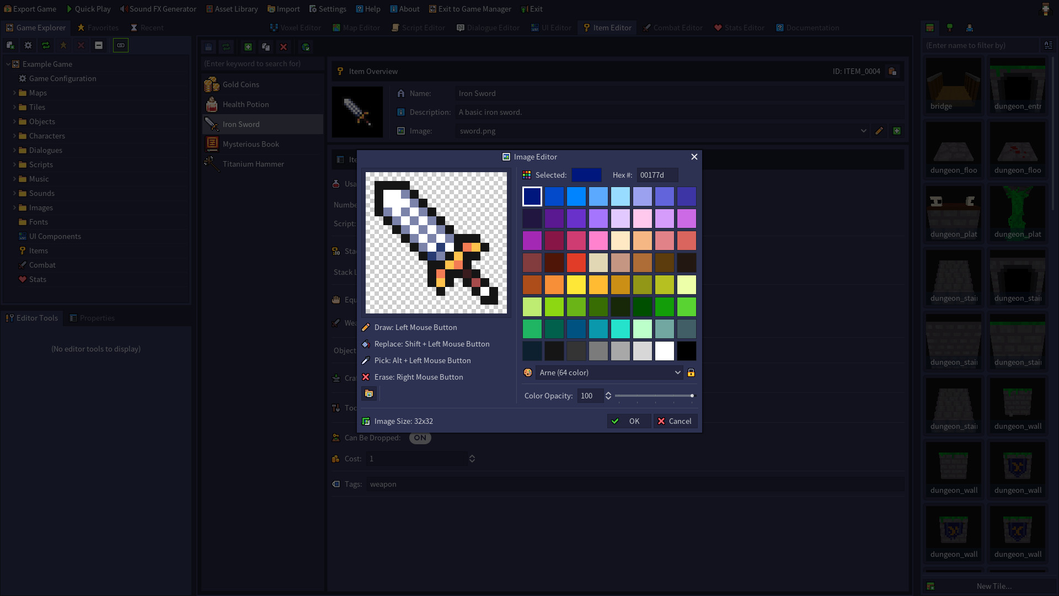Copy the item ID via the clipboard icon

892,71
